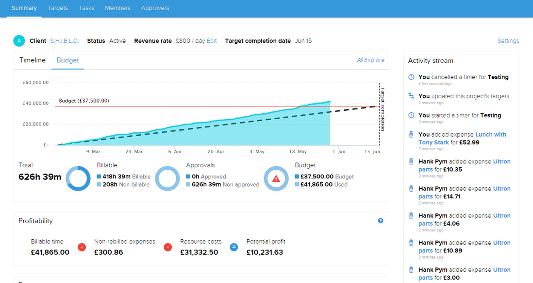This screenshot has height=283, width=533.
Task: Click the targets update icon in activity stream
Action: pos(411,96)
